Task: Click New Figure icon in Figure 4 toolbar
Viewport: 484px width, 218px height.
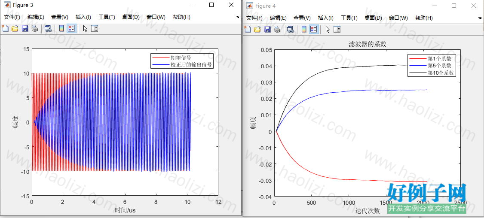Action: coord(248,29)
